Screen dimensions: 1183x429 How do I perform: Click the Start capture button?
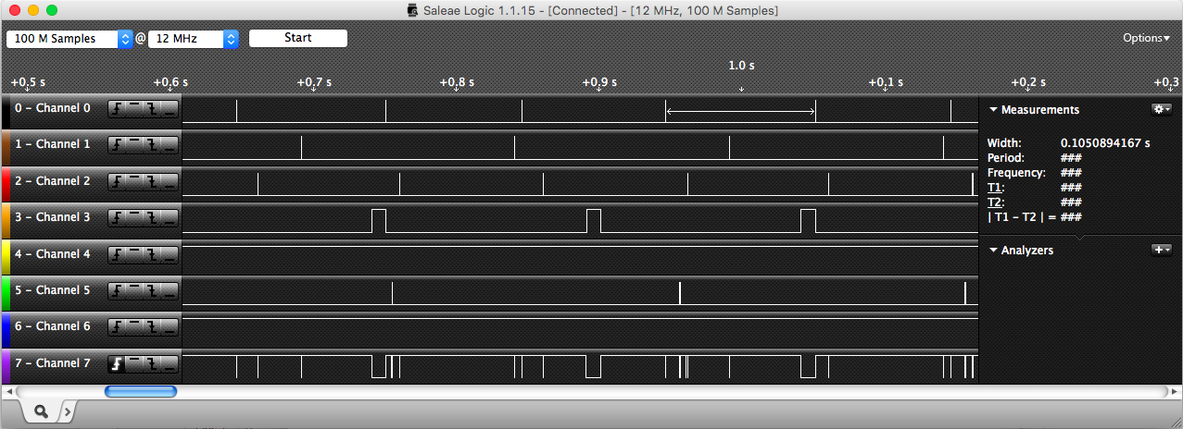pos(298,38)
